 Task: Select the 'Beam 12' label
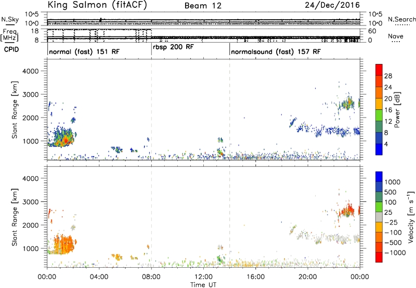203,6
